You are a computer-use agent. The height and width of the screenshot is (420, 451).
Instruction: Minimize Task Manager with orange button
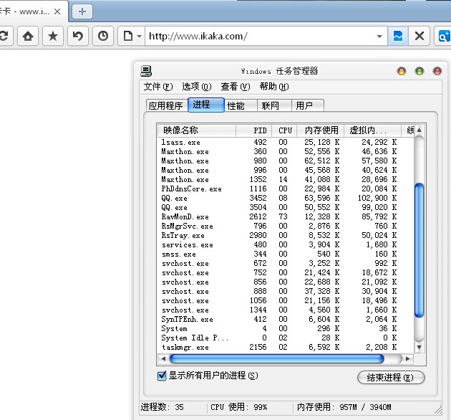(402, 71)
